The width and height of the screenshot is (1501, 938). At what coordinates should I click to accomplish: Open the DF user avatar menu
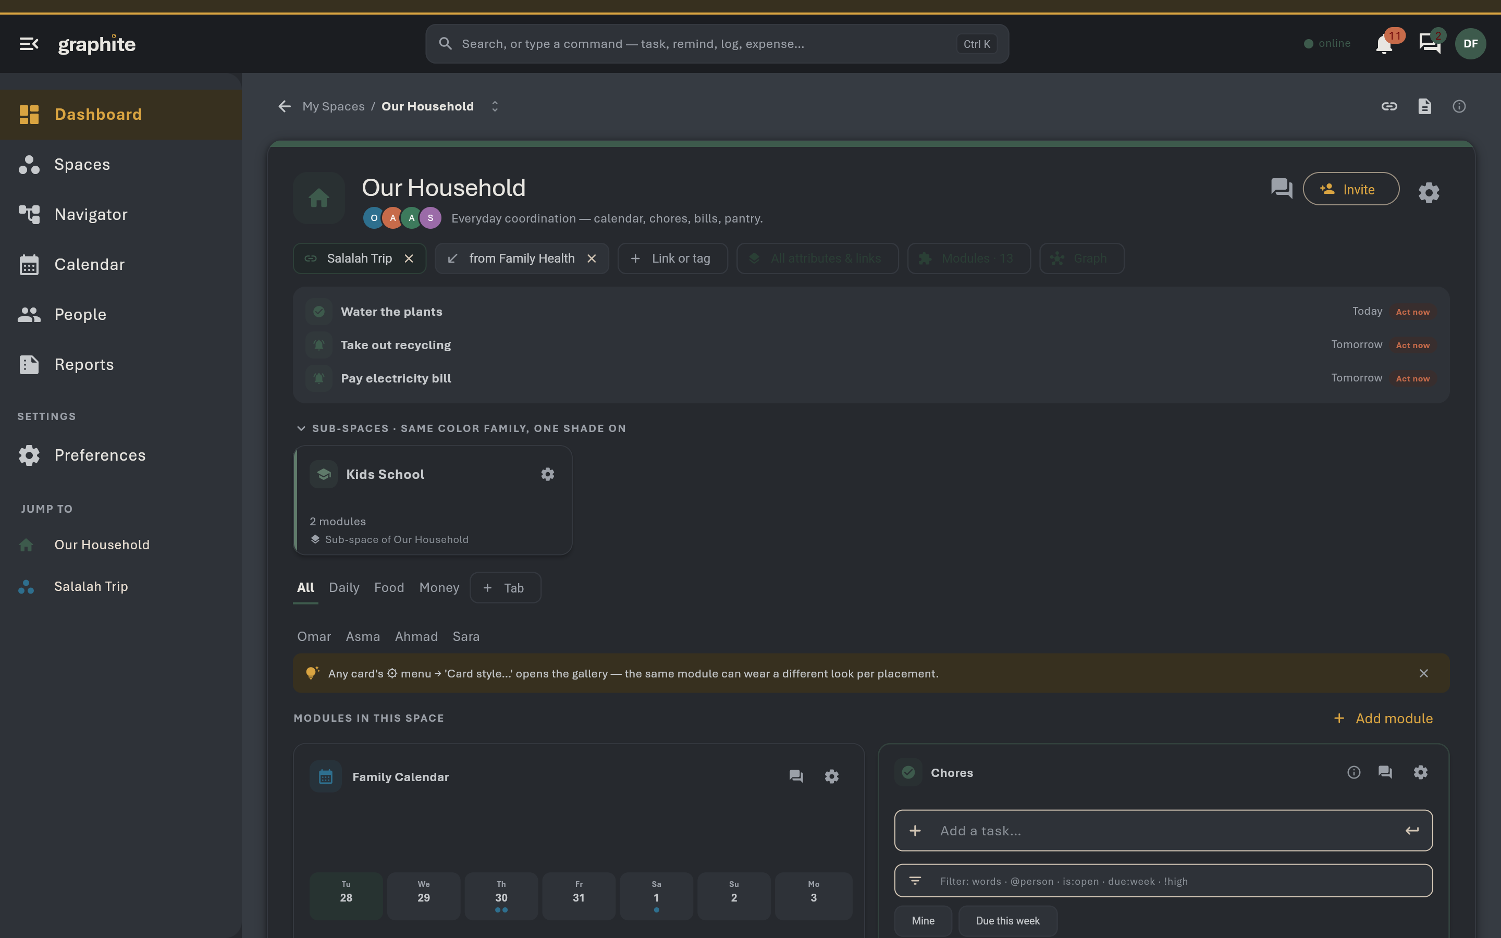[x=1470, y=44]
